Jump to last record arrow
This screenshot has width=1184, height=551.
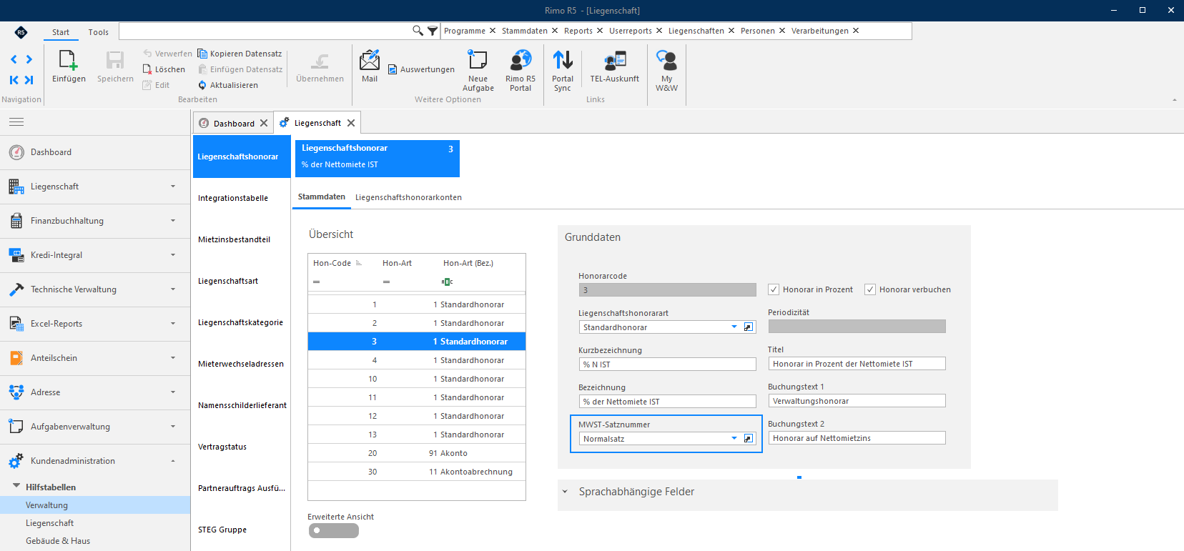tap(29, 80)
